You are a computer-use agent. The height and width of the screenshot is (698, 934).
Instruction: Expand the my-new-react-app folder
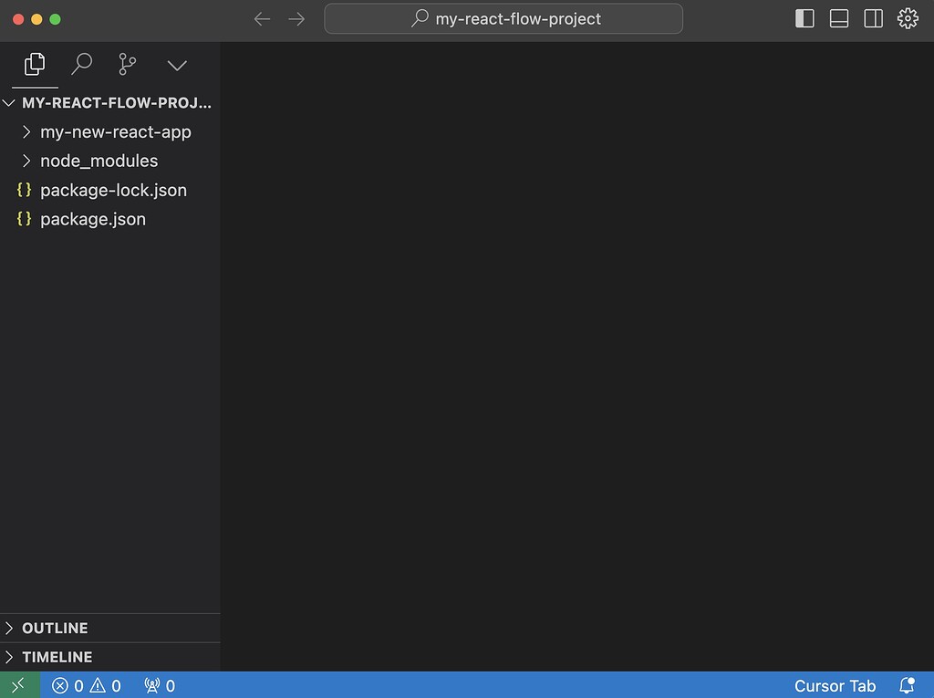(116, 131)
